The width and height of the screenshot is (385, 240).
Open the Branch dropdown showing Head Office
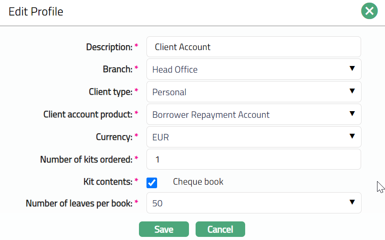tap(254, 70)
